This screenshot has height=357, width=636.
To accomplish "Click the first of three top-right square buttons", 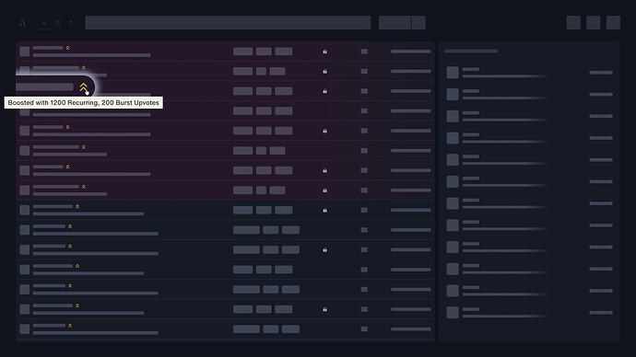I will pos(573,23).
